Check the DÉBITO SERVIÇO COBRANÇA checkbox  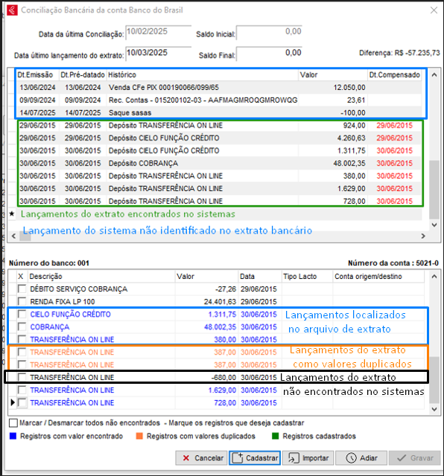[22, 289]
